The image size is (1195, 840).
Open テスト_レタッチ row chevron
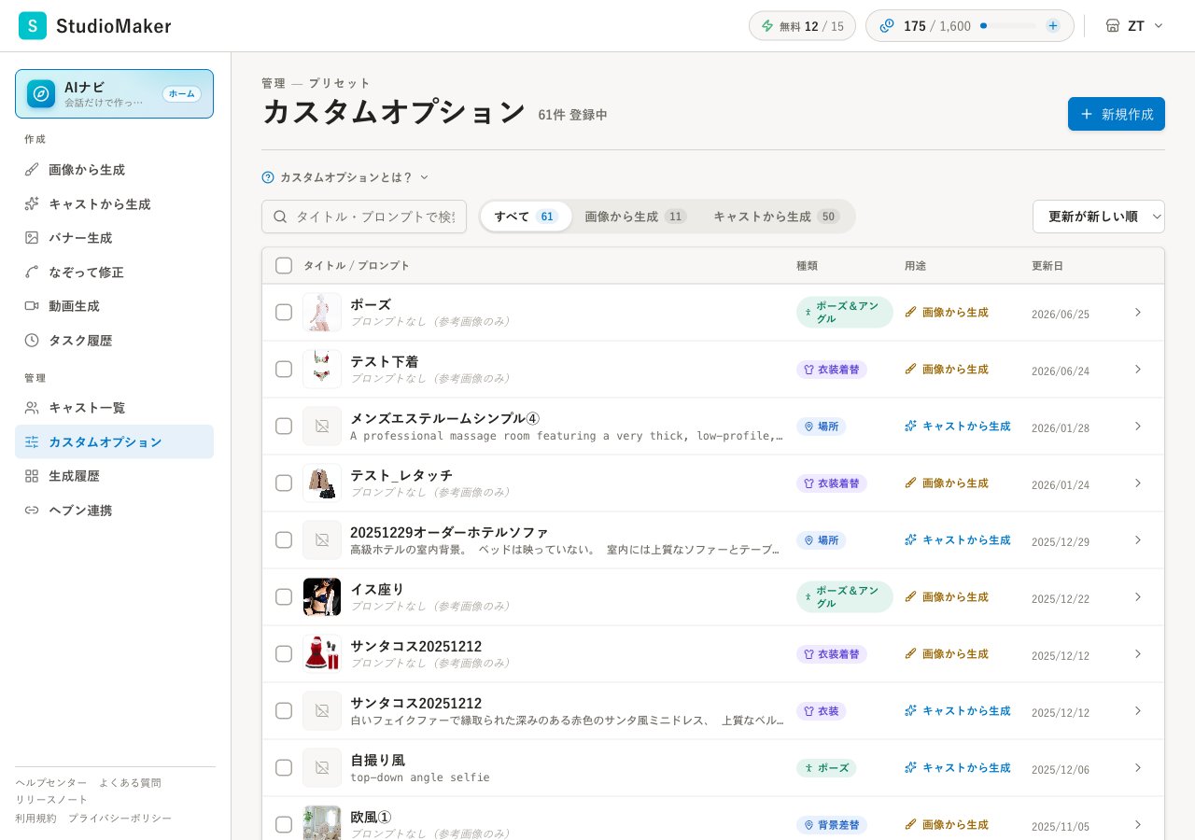(1138, 483)
